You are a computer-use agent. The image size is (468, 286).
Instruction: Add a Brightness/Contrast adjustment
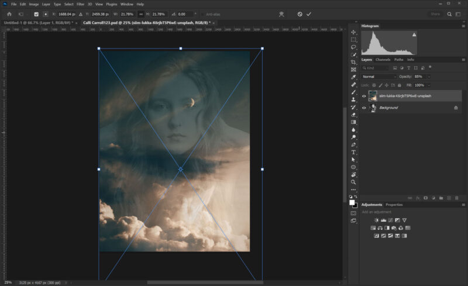click(376, 220)
